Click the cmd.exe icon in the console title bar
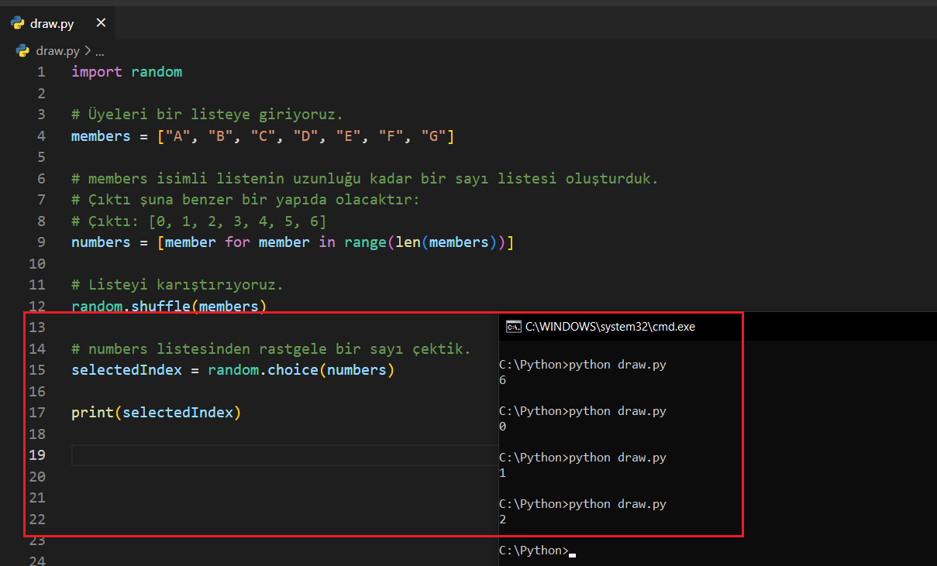This screenshot has height=566, width=937. [513, 327]
